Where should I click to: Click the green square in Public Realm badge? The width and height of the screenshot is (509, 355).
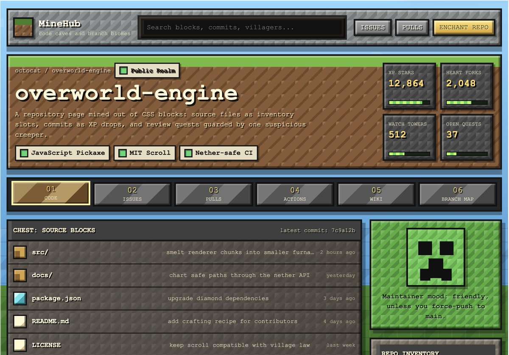pyautogui.click(x=123, y=71)
